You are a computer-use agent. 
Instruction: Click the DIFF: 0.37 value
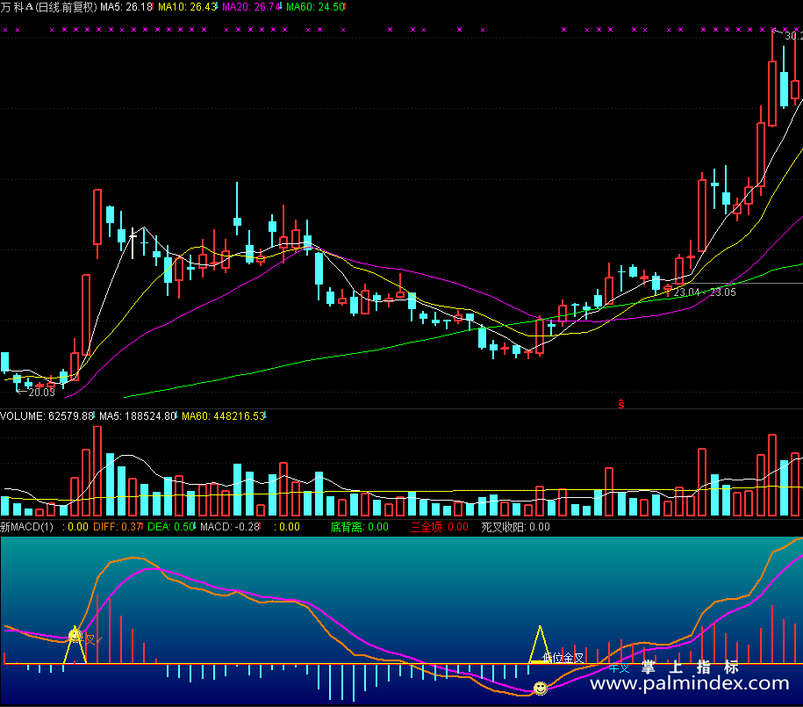pos(118,527)
